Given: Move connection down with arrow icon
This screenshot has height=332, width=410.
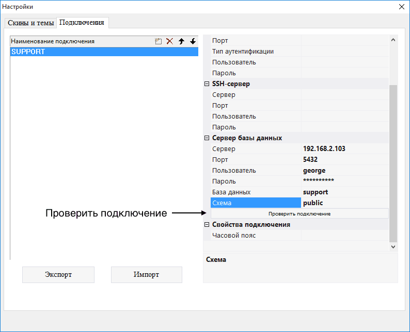Looking at the screenshot, I should 193,41.
